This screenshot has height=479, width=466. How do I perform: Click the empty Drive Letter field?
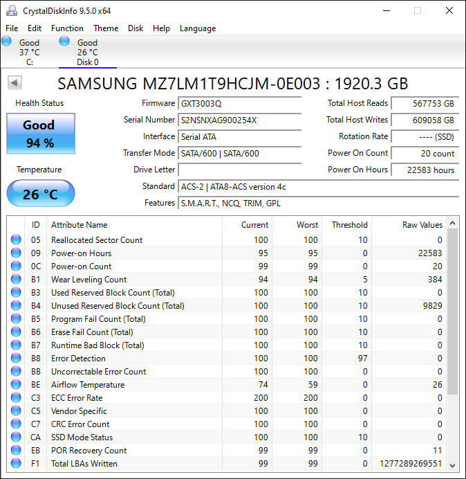click(240, 170)
